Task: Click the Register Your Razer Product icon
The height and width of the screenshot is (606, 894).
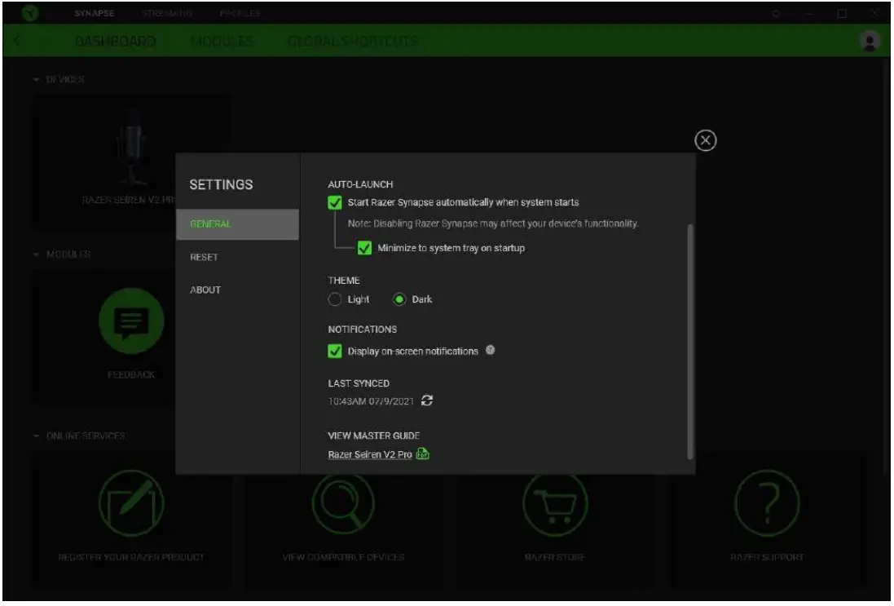Action: coord(130,505)
